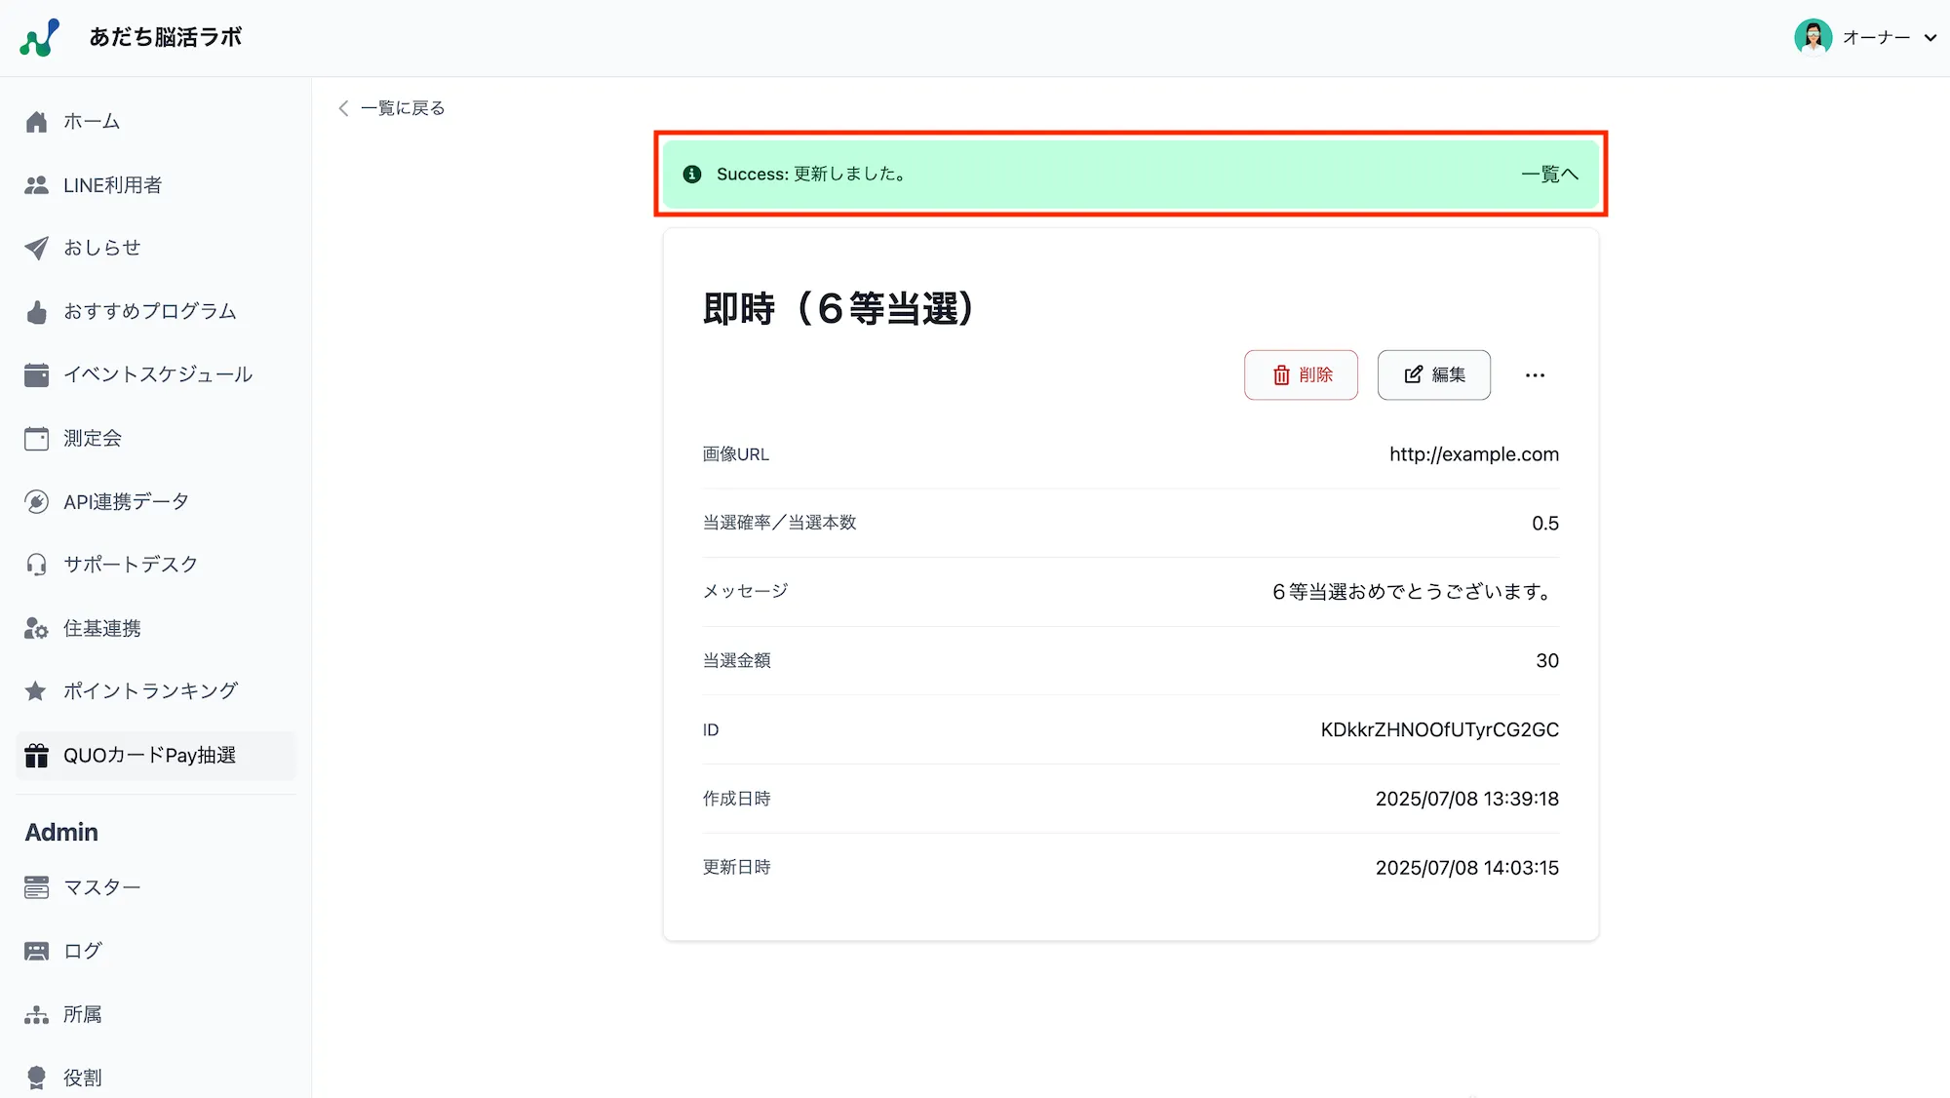The width and height of the screenshot is (1950, 1098).
Task: Open the gift icon for QUOカードPay抽選
Action: pos(36,755)
